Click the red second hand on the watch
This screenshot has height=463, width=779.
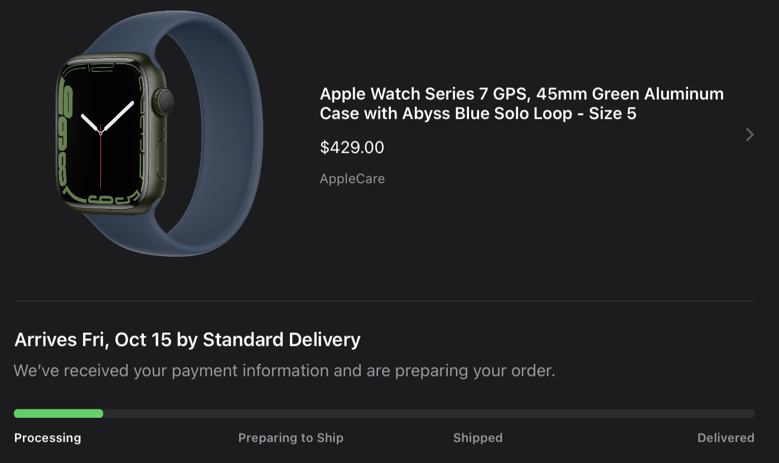pyautogui.click(x=101, y=165)
